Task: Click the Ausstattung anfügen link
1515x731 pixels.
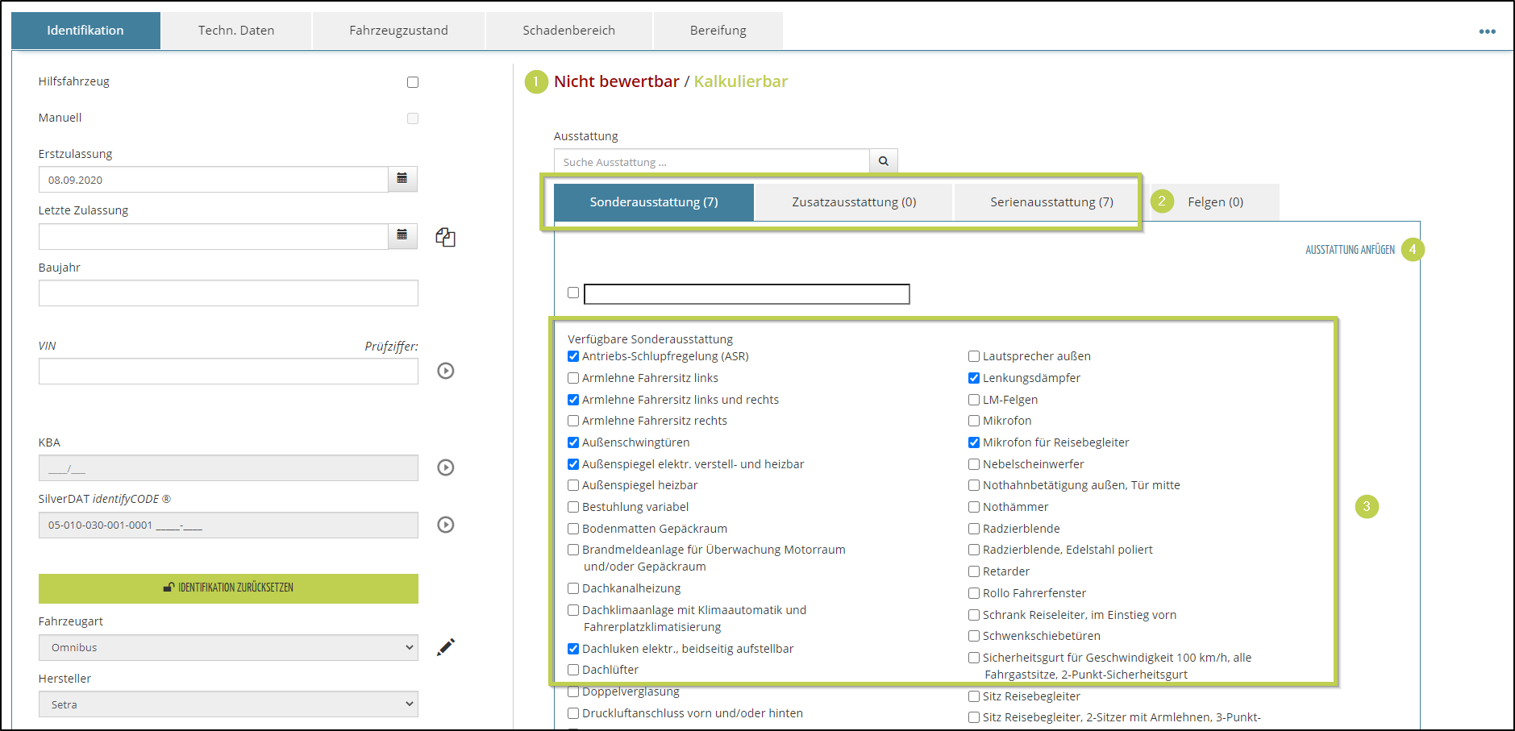Action: [x=1350, y=250]
